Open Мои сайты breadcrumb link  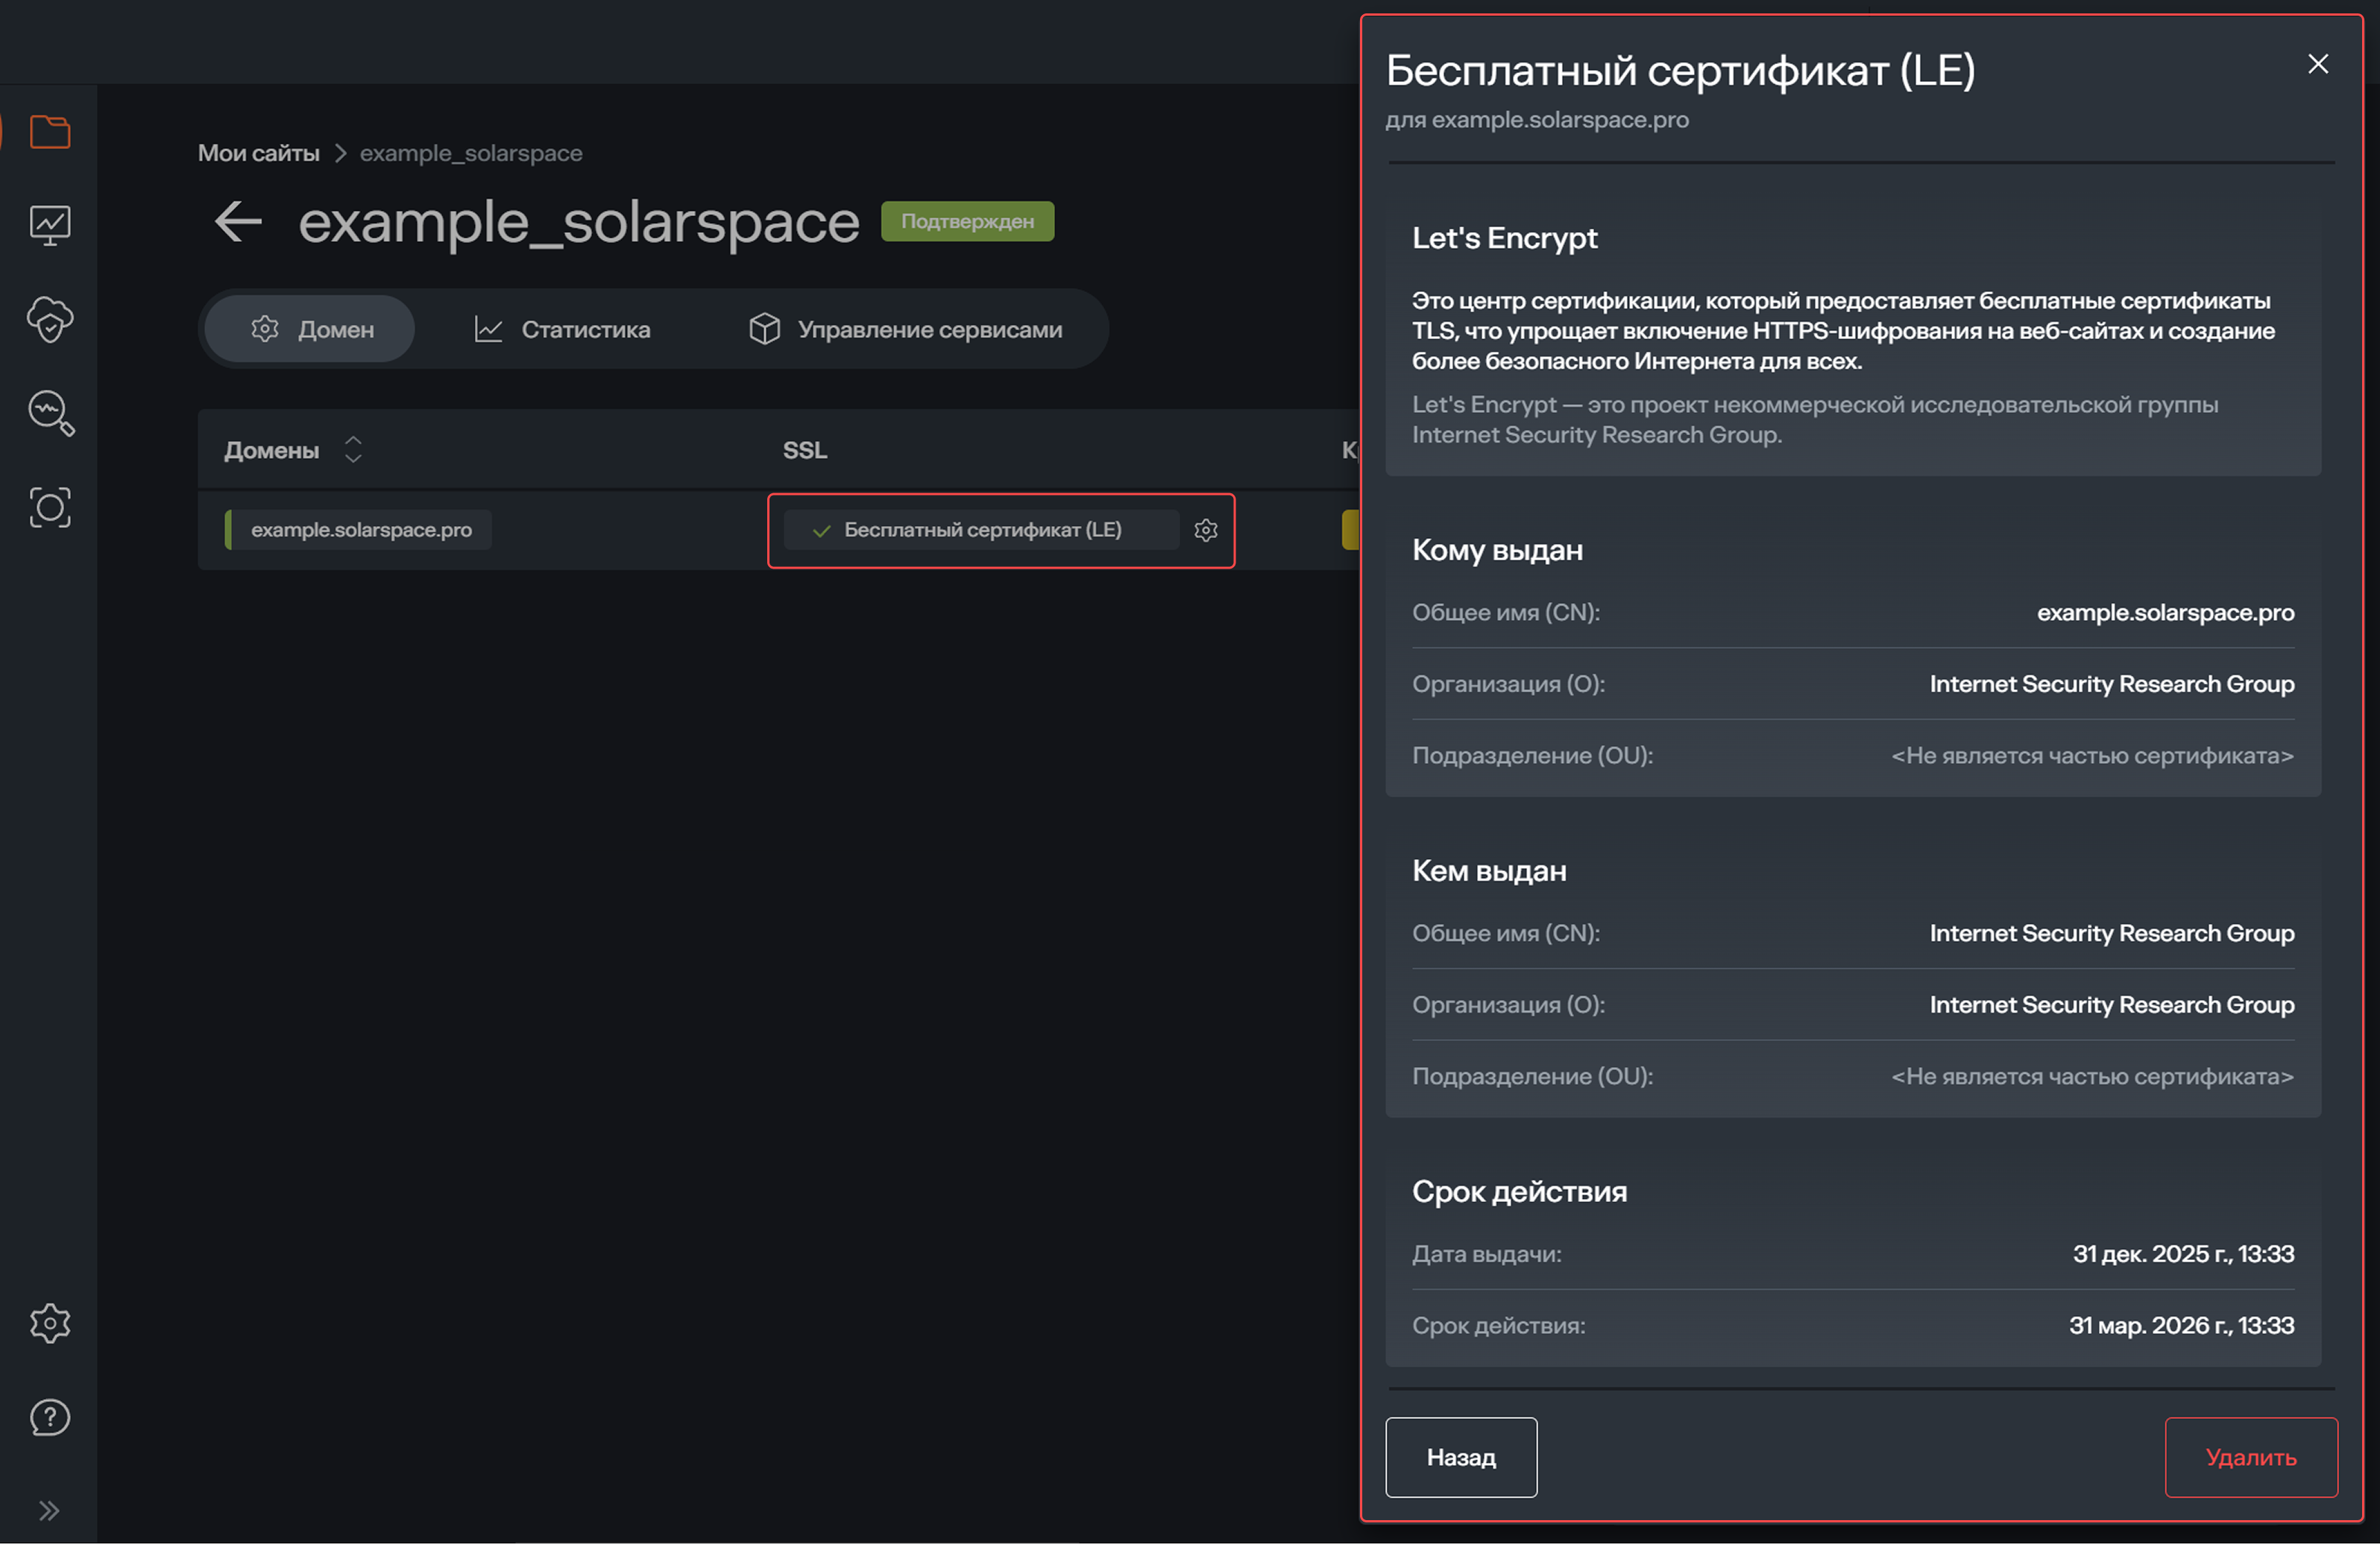[x=258, y=152]
